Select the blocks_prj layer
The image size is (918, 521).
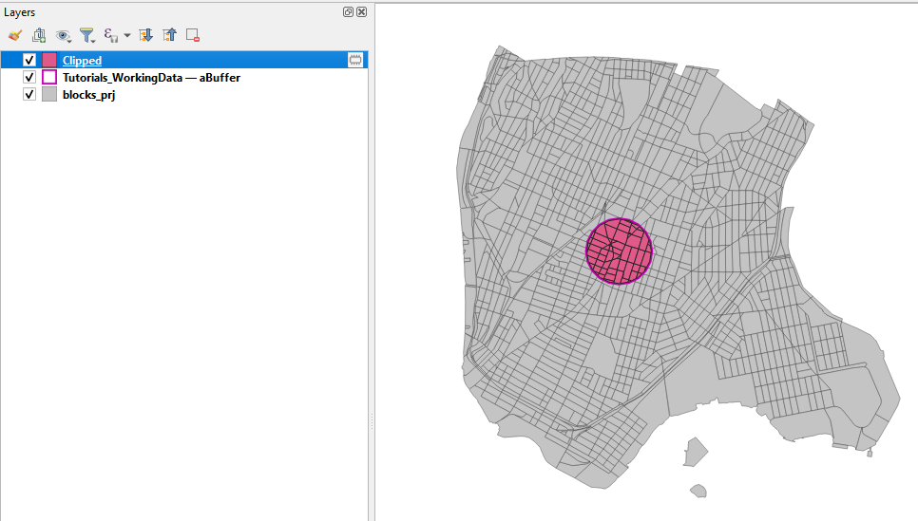(89, 95)
